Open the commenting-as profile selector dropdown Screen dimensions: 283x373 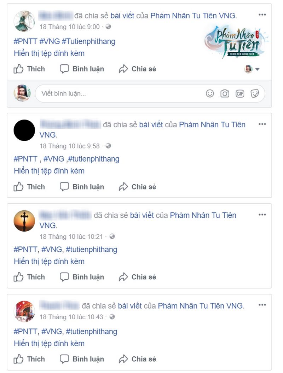[252, 69]
